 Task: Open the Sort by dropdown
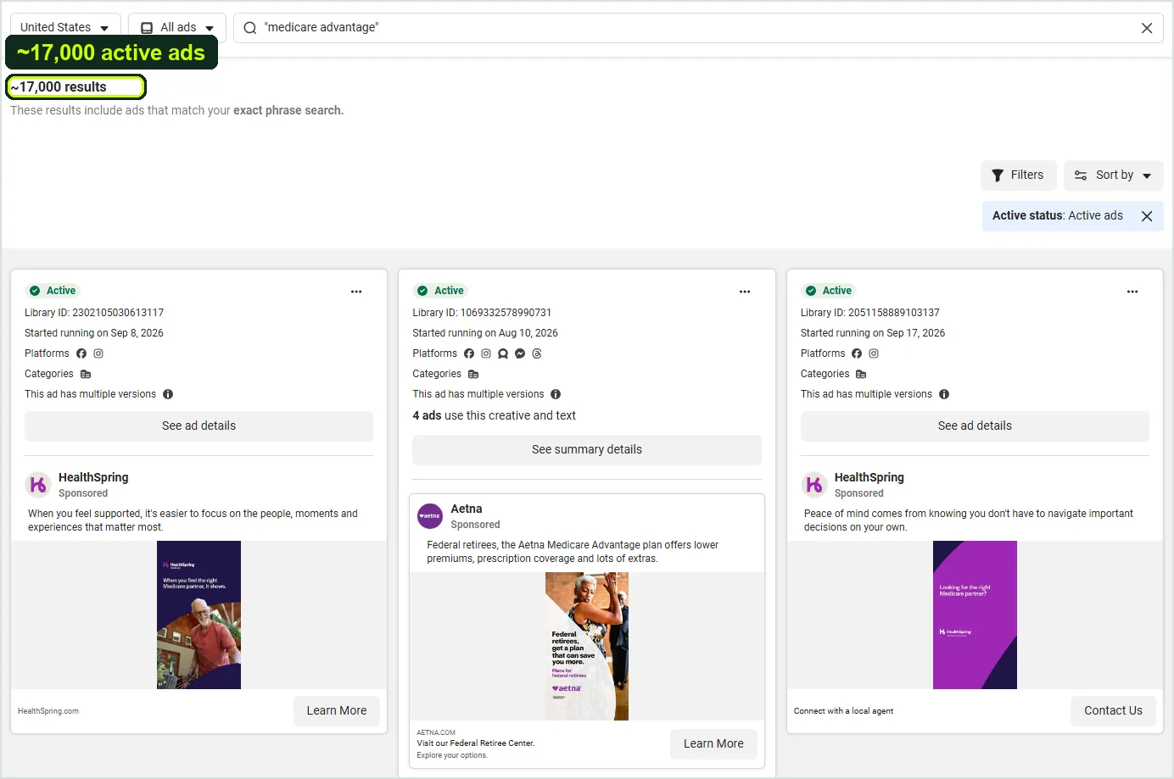tap(1114, 175)
